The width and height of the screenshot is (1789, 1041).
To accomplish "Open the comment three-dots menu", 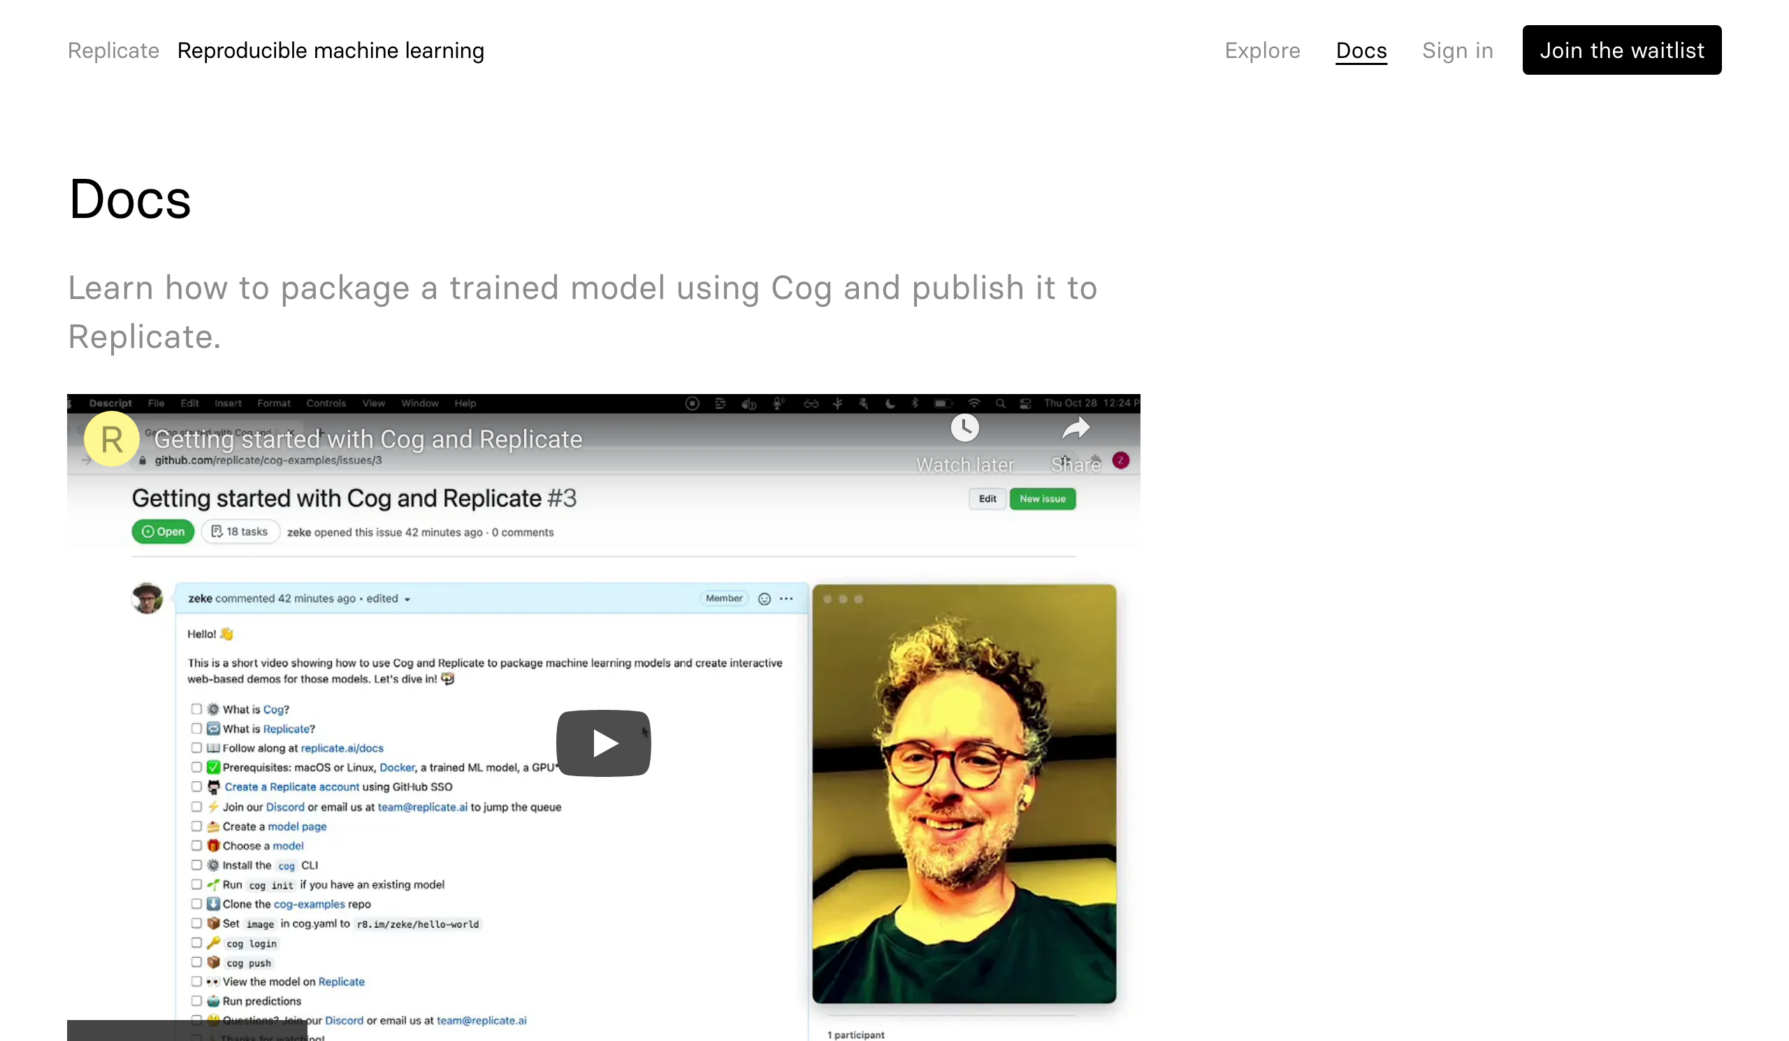I will tap(786, 599).
